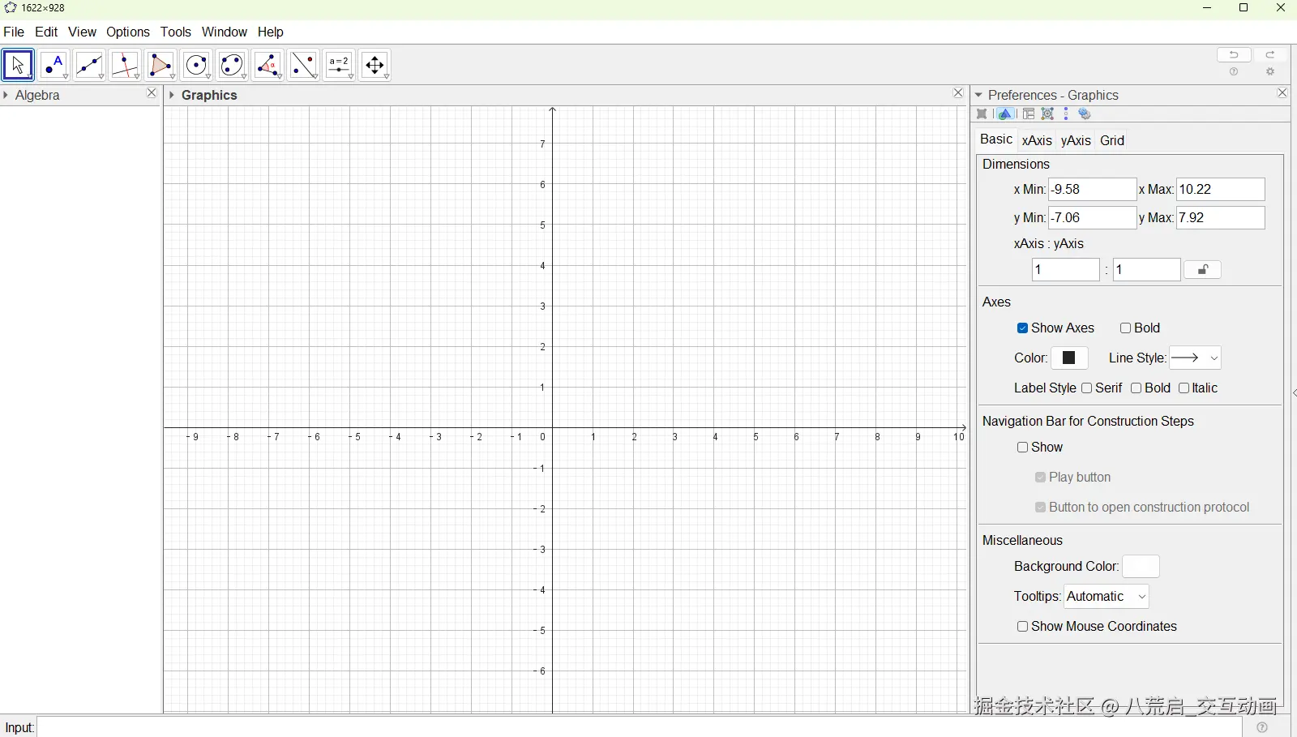Enable Bold label style checkbox
This screenshot has width=1297, height=737.
[1136, 388]
